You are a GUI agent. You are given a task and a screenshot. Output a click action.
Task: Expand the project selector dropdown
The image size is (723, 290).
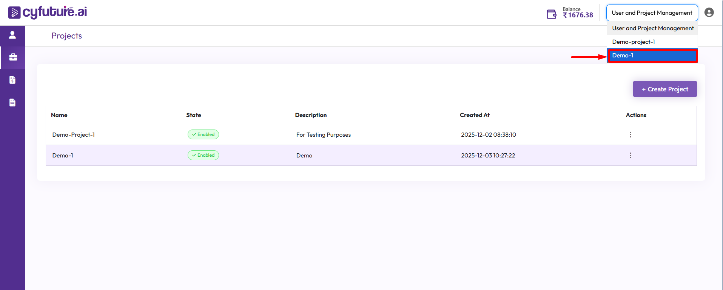pos(652,13)
